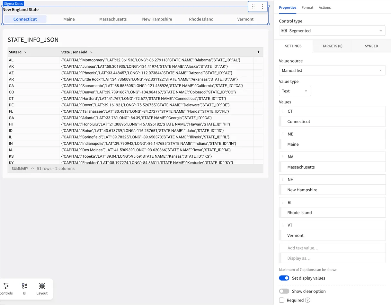Image resolution: width=391 pixels, height=305 pixels.
Task: Click the Alabama JSON cell with Montgomery
Action: [x=157, y=60]
